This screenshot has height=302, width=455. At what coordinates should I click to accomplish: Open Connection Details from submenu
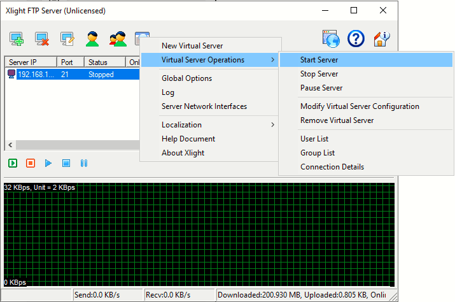366,166
